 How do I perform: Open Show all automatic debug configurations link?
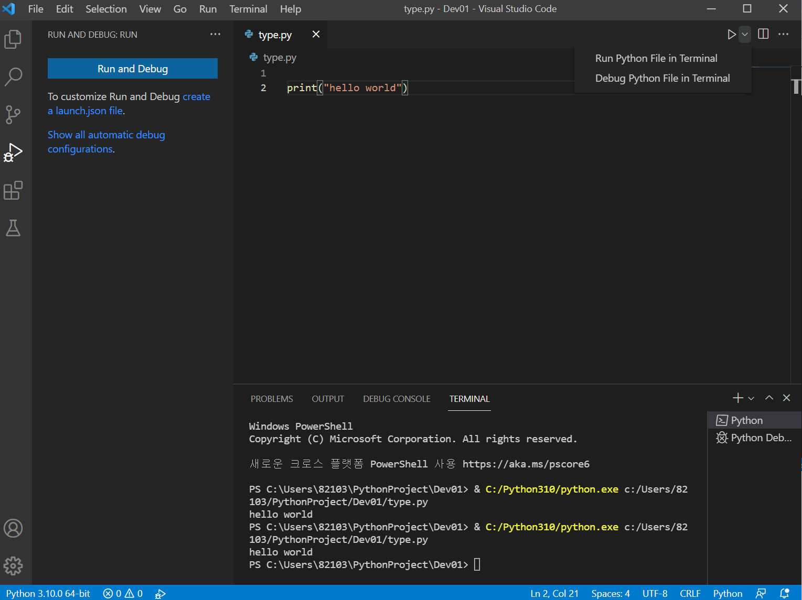click(106, 142)
